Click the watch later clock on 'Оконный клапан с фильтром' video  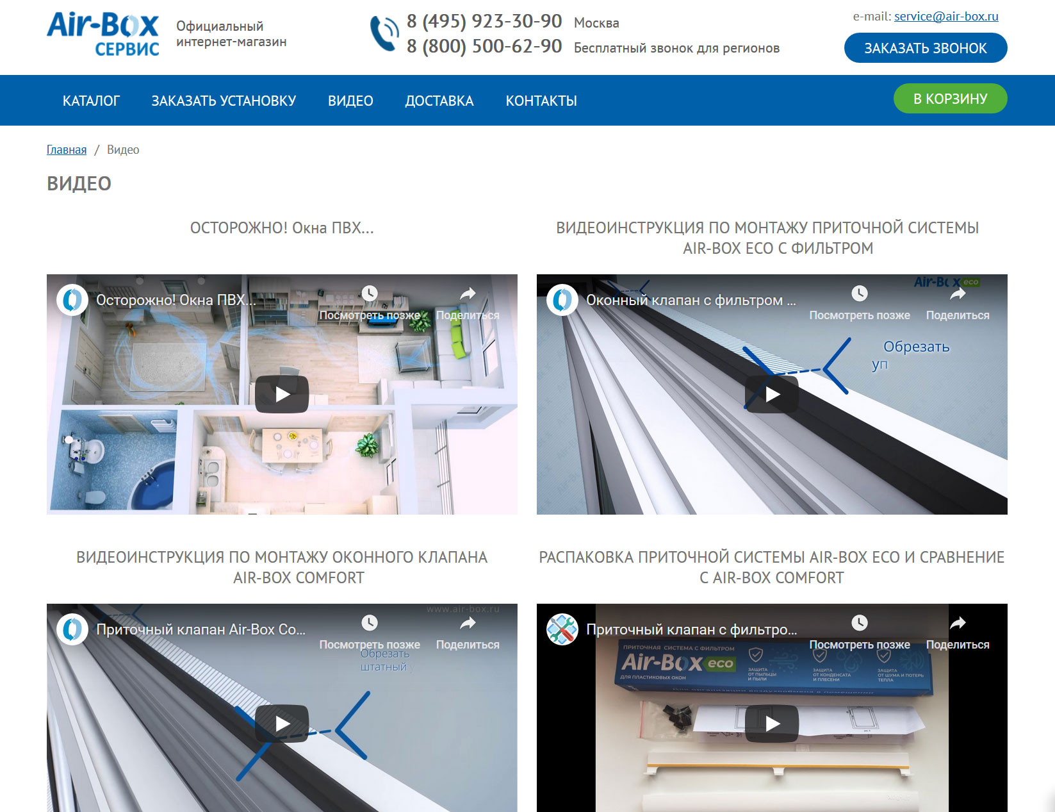[860, 294]
